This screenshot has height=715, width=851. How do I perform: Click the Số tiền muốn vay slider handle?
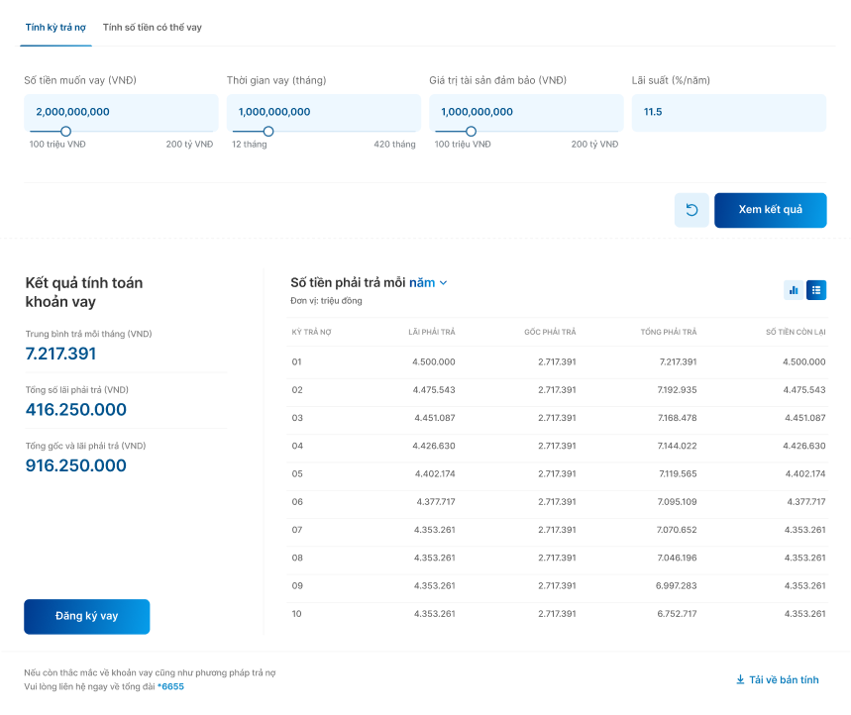click(x=65, y=131)
